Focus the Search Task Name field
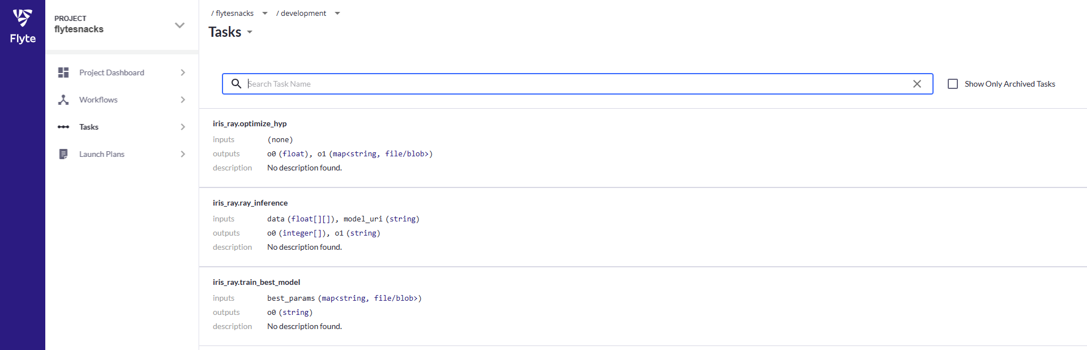1087x350 pixels. click(566, 84)
